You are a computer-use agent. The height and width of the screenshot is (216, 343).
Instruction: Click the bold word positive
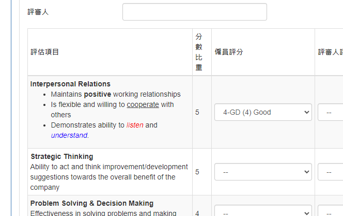pyautogui.click(x=98, y=94)
